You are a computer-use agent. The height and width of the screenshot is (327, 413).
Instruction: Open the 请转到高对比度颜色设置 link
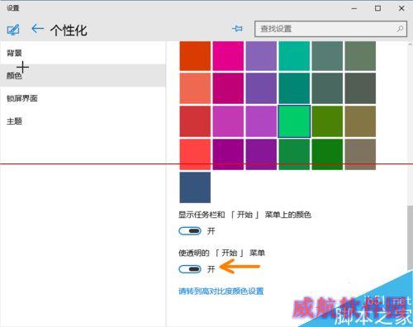(x=221, y=291)
